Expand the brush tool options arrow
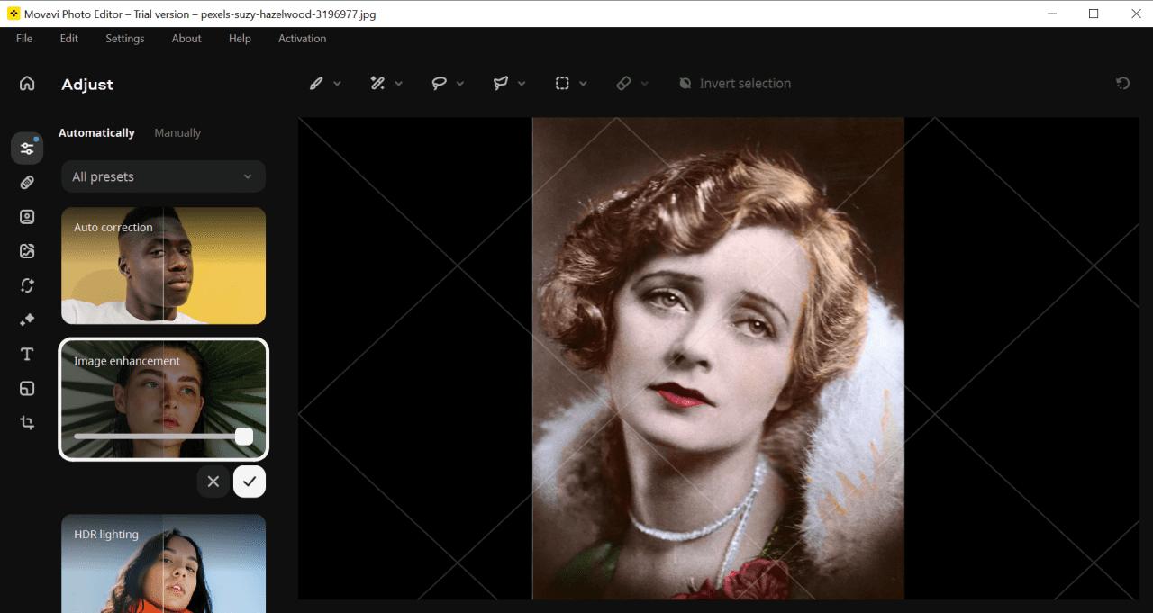This screenshot has width=1153, height=613. click(338, 84)
